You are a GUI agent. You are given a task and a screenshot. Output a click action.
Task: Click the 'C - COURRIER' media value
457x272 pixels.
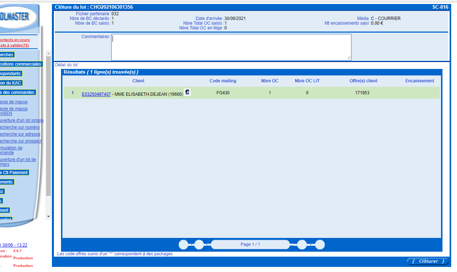pos(386,18)
